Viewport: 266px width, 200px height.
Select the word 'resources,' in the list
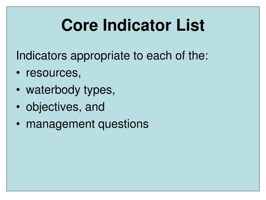tap(54, 73)
